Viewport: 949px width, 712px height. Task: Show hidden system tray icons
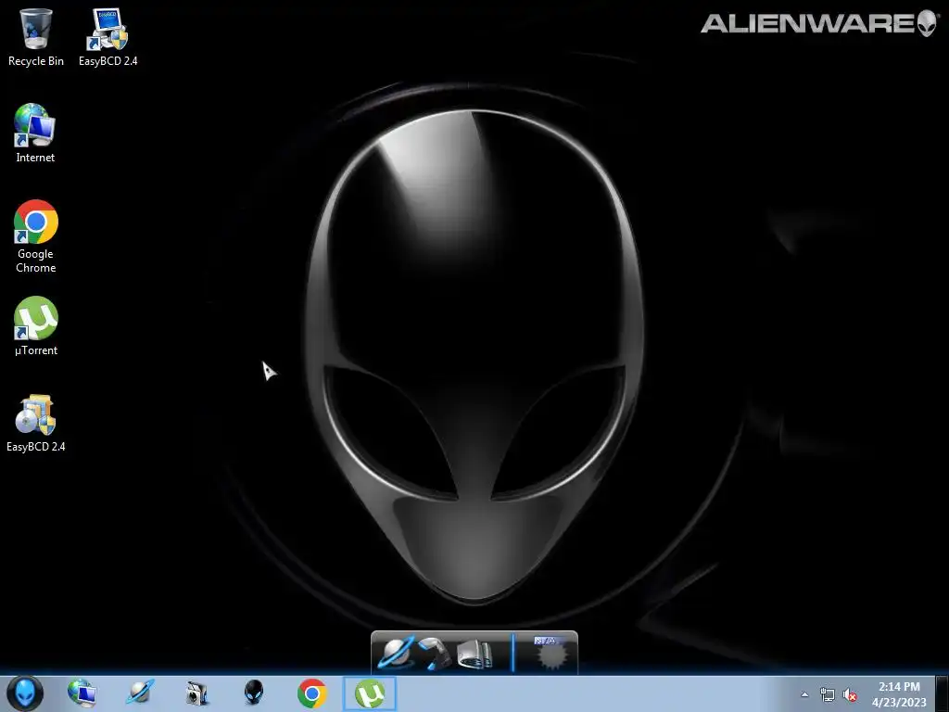coord(805,694)
